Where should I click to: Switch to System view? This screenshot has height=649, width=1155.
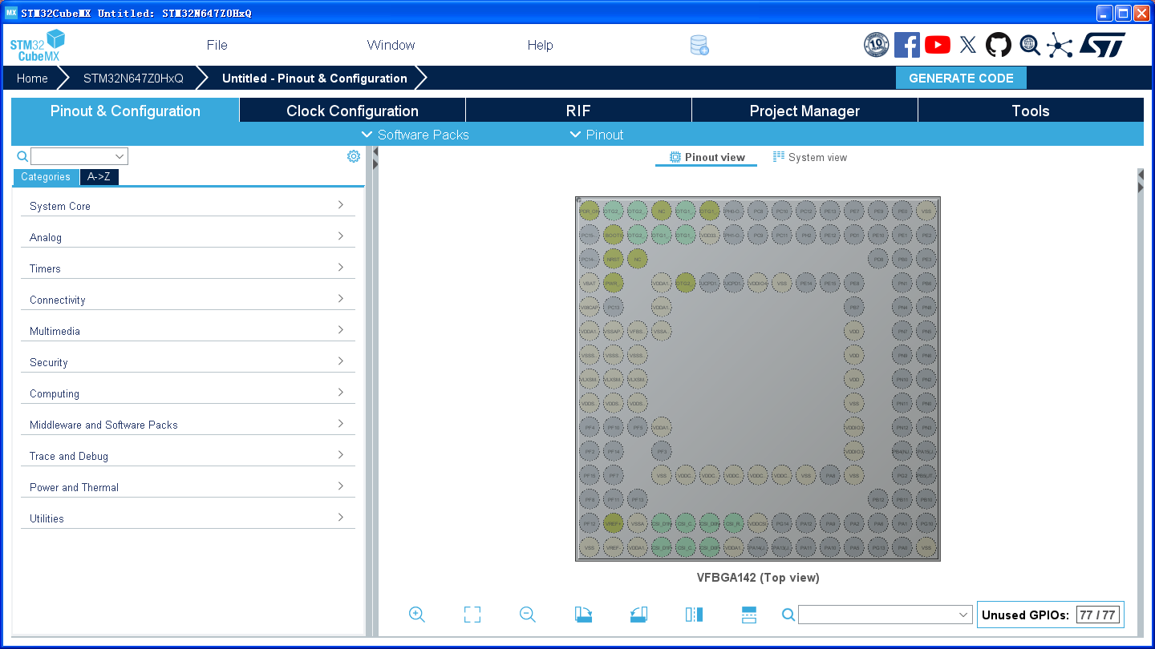810,157
